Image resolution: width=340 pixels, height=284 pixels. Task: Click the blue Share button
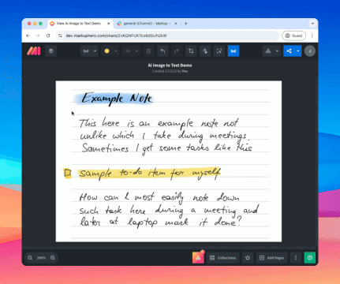point(289,51)
